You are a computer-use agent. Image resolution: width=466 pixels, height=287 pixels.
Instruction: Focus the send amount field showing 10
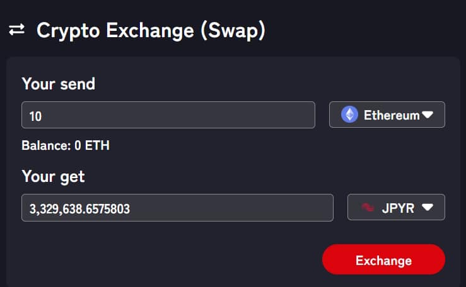(168, 115)
